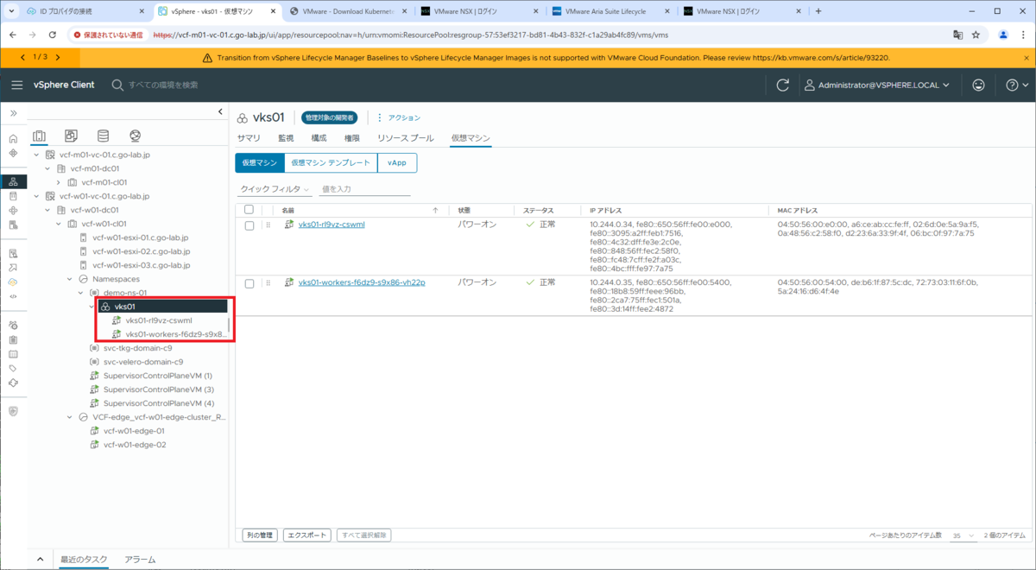Open Lifecycle Manager icon in left rail
Image resolution: width=1036 pixels, height=570 pixels.
(x=13, y=383)
